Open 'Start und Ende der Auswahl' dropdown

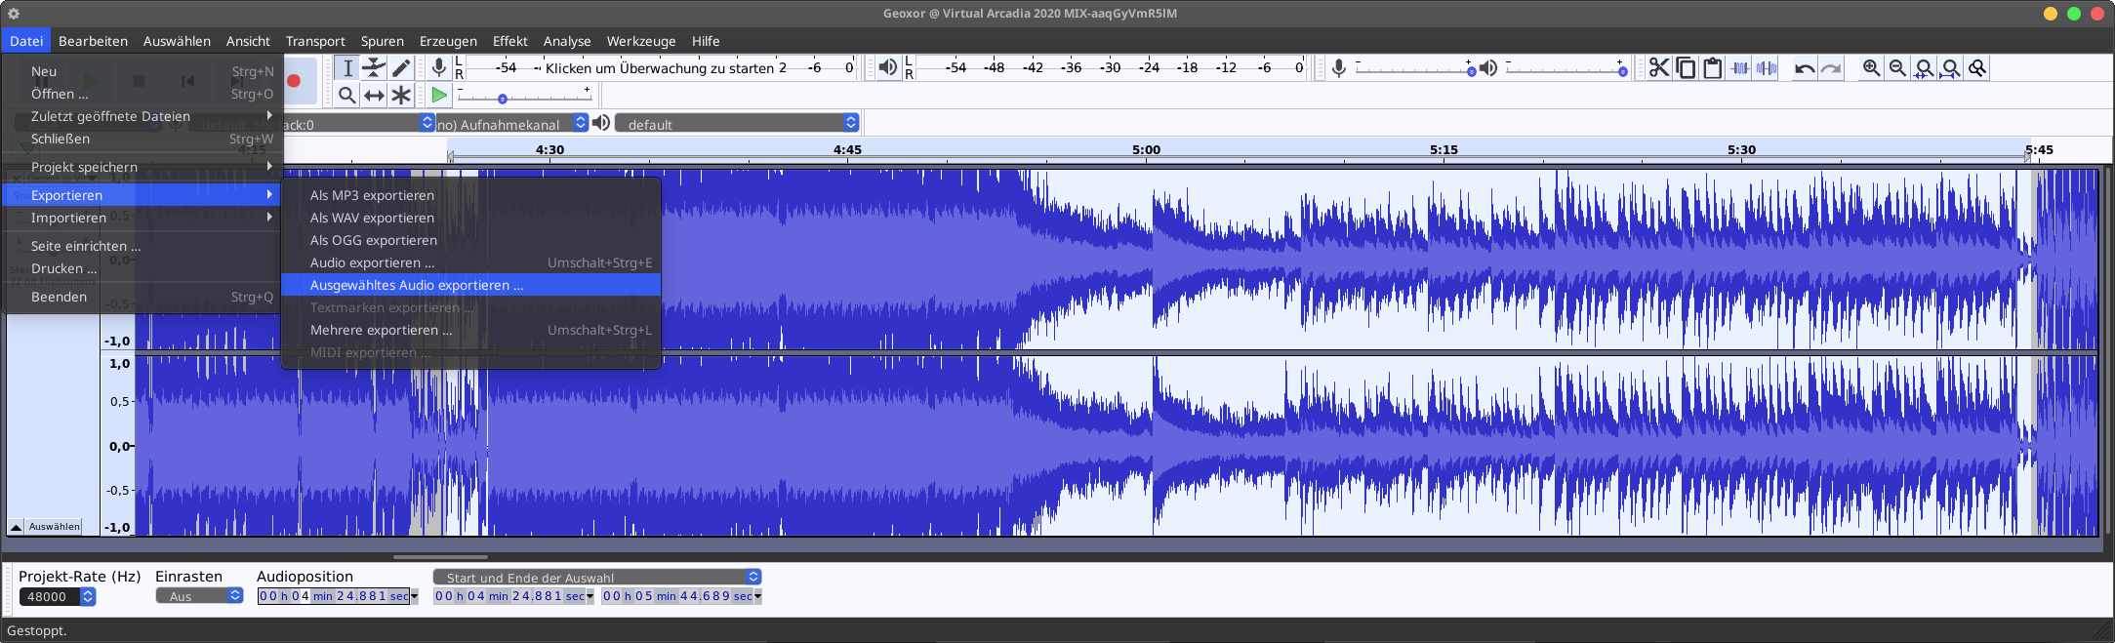(x=596, y=577)
